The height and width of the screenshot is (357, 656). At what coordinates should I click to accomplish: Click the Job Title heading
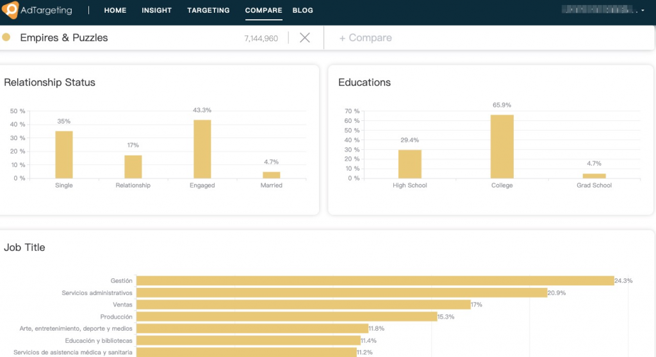(x=24, y=248)
